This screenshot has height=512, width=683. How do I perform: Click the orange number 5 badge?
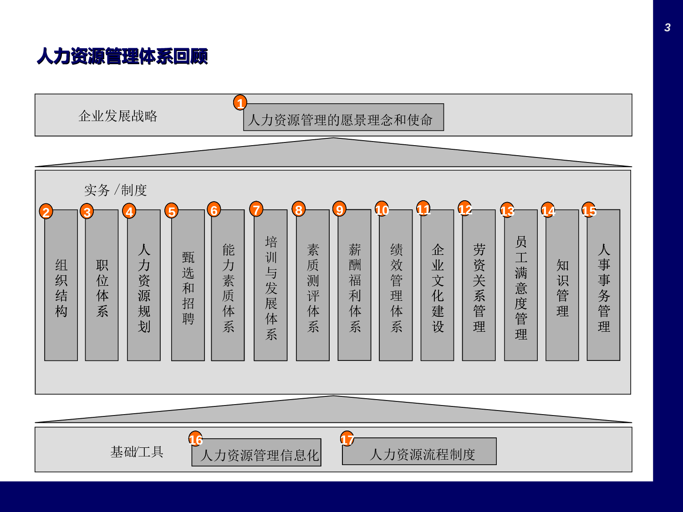tap(172, 211)
